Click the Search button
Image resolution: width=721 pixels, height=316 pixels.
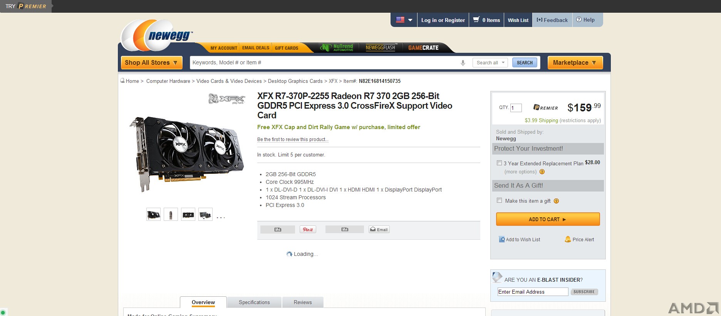tap(525, 62)
